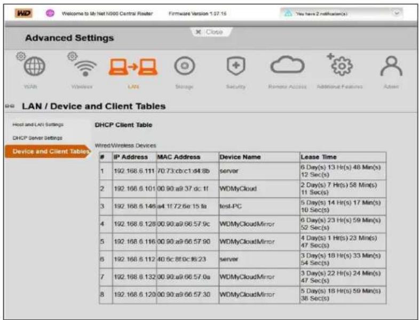Image resolution: width=419 pixels, height=320 pixels.
Task: Click the WDMyCloud device name
Action: [x=238, y=188]
